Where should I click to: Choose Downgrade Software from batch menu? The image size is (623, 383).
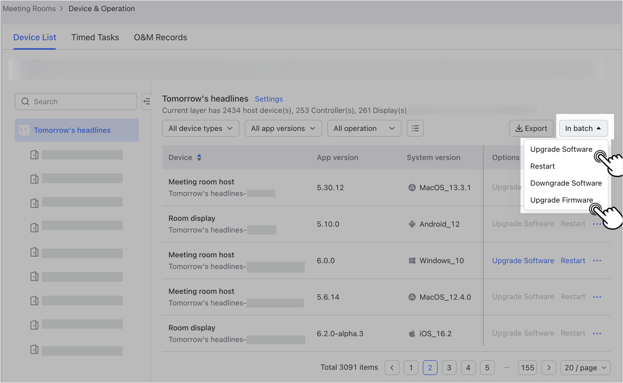point(566,183)
